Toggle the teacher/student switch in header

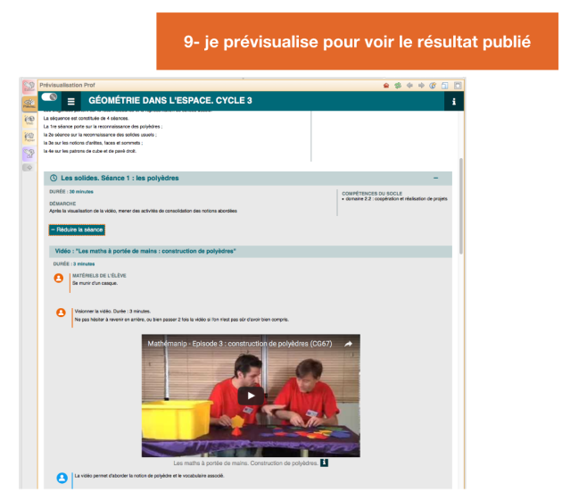click(x=49, y=96)
